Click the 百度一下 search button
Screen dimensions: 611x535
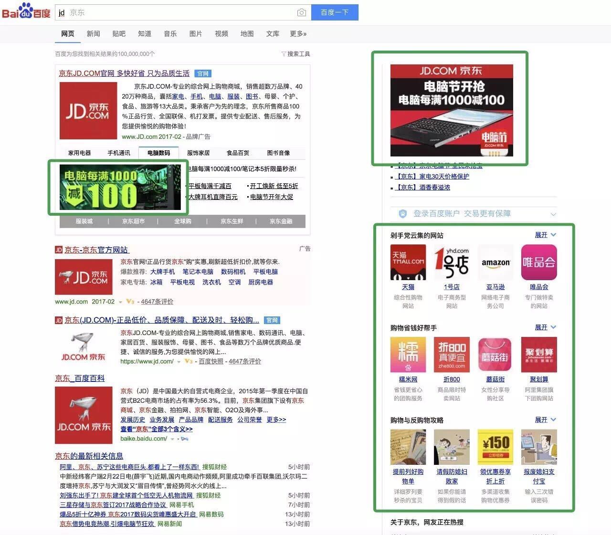[335, 12]
